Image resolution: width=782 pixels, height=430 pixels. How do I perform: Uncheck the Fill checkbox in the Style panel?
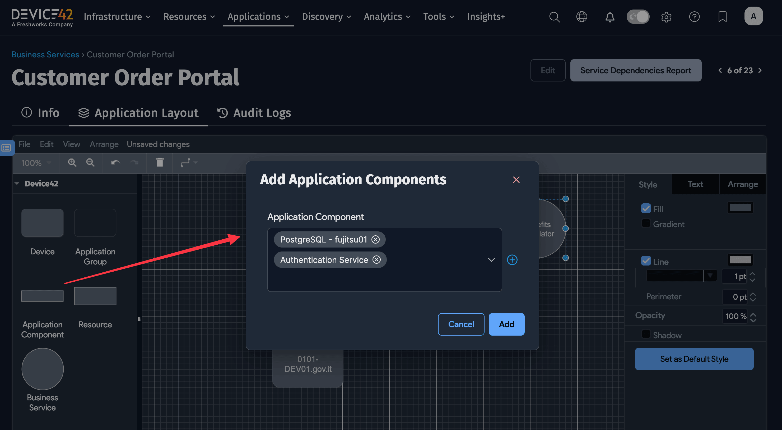[x=646, y=208]
